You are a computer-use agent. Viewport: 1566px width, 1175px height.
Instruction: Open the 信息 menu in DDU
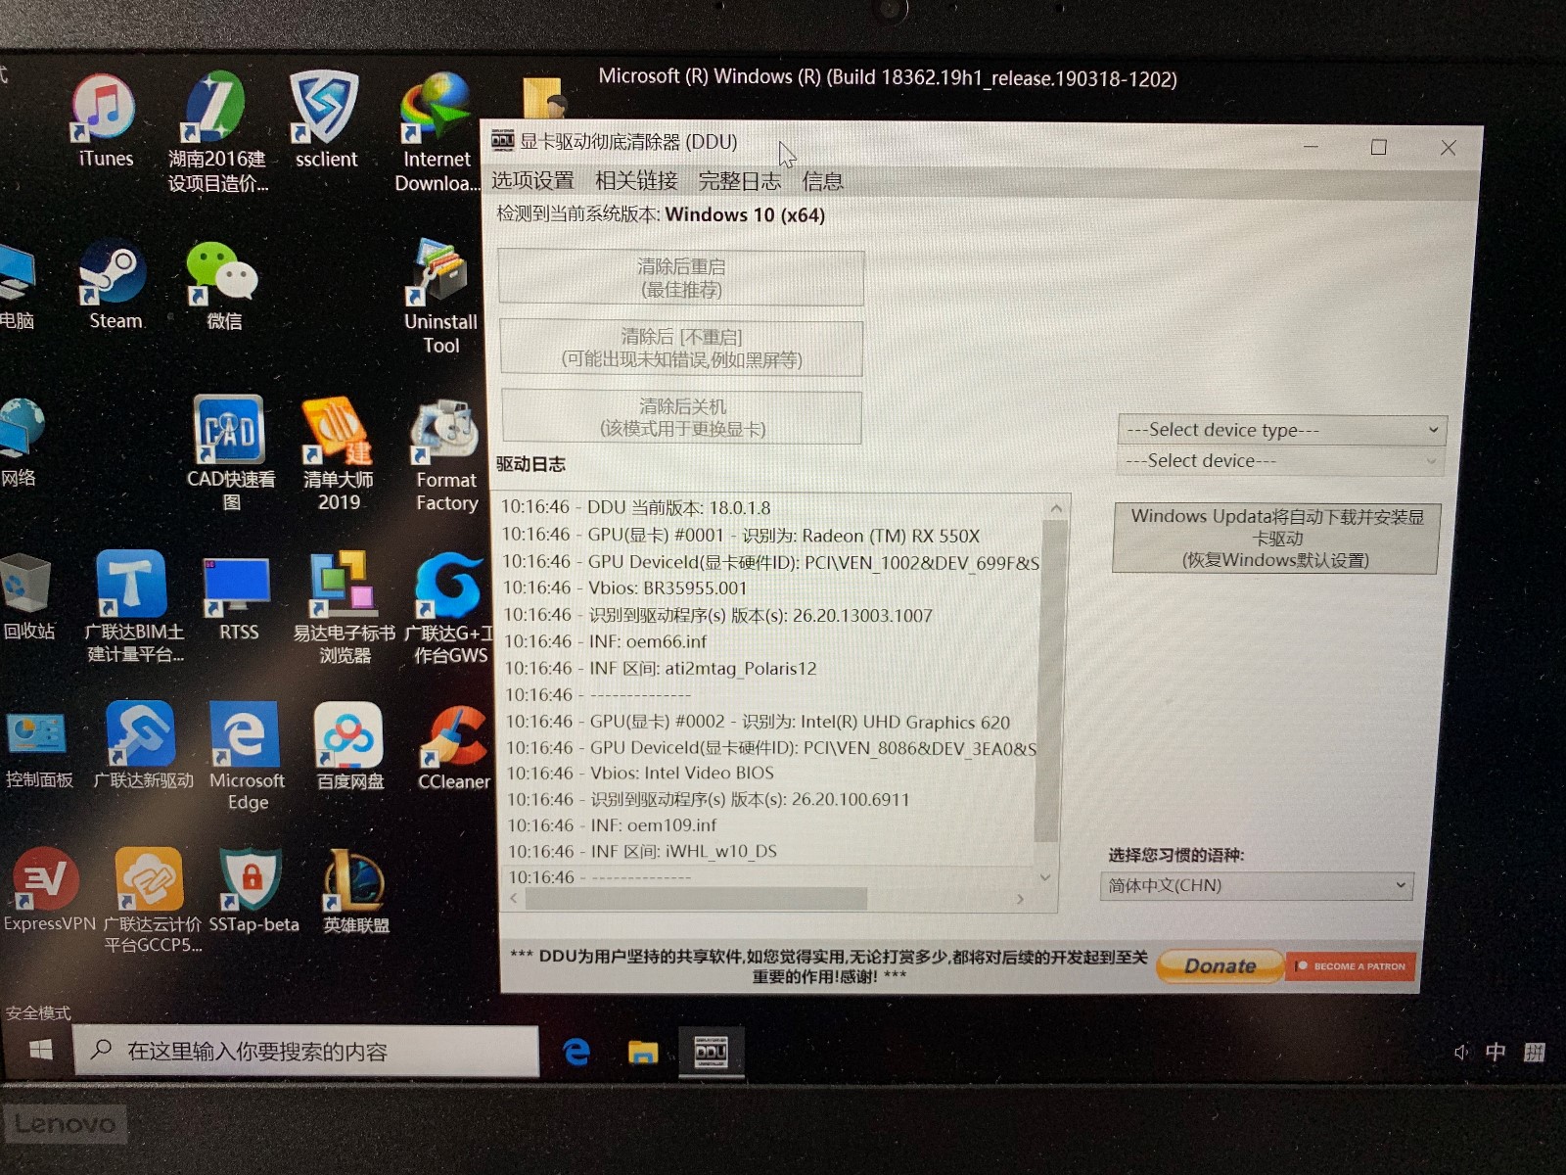pos(822,181)
